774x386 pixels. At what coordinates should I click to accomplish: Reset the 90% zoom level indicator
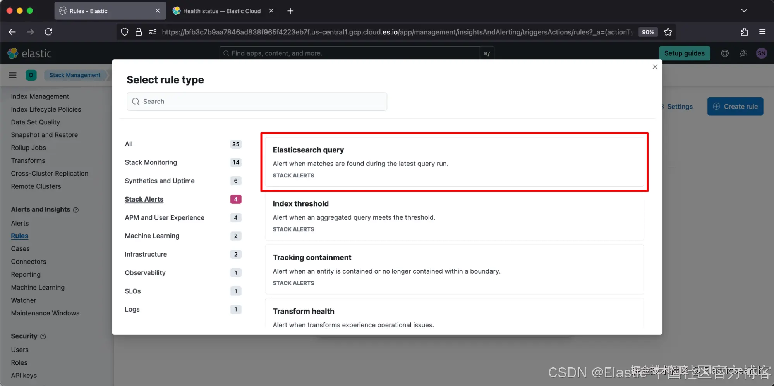(648, 32)
